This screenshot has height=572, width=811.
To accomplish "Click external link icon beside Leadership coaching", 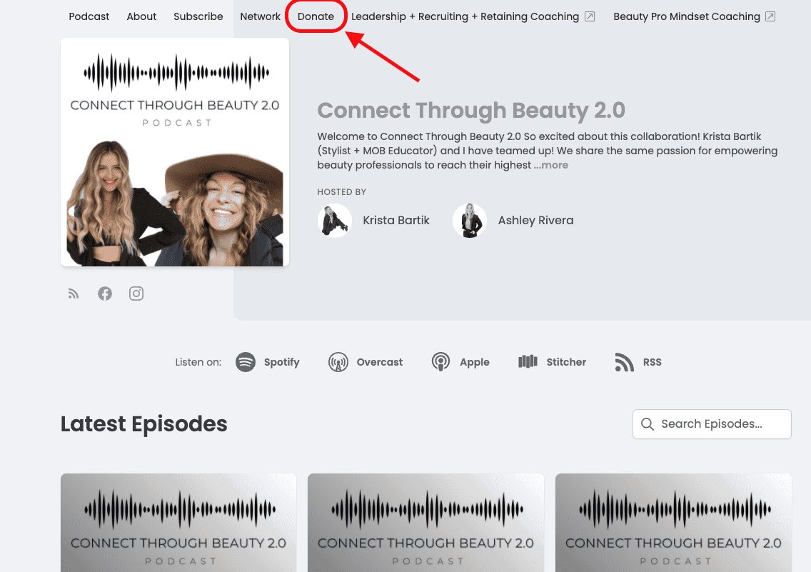I will (x=590, y=16).
